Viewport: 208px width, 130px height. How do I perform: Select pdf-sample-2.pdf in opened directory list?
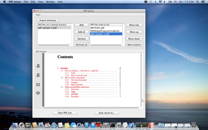54,28
